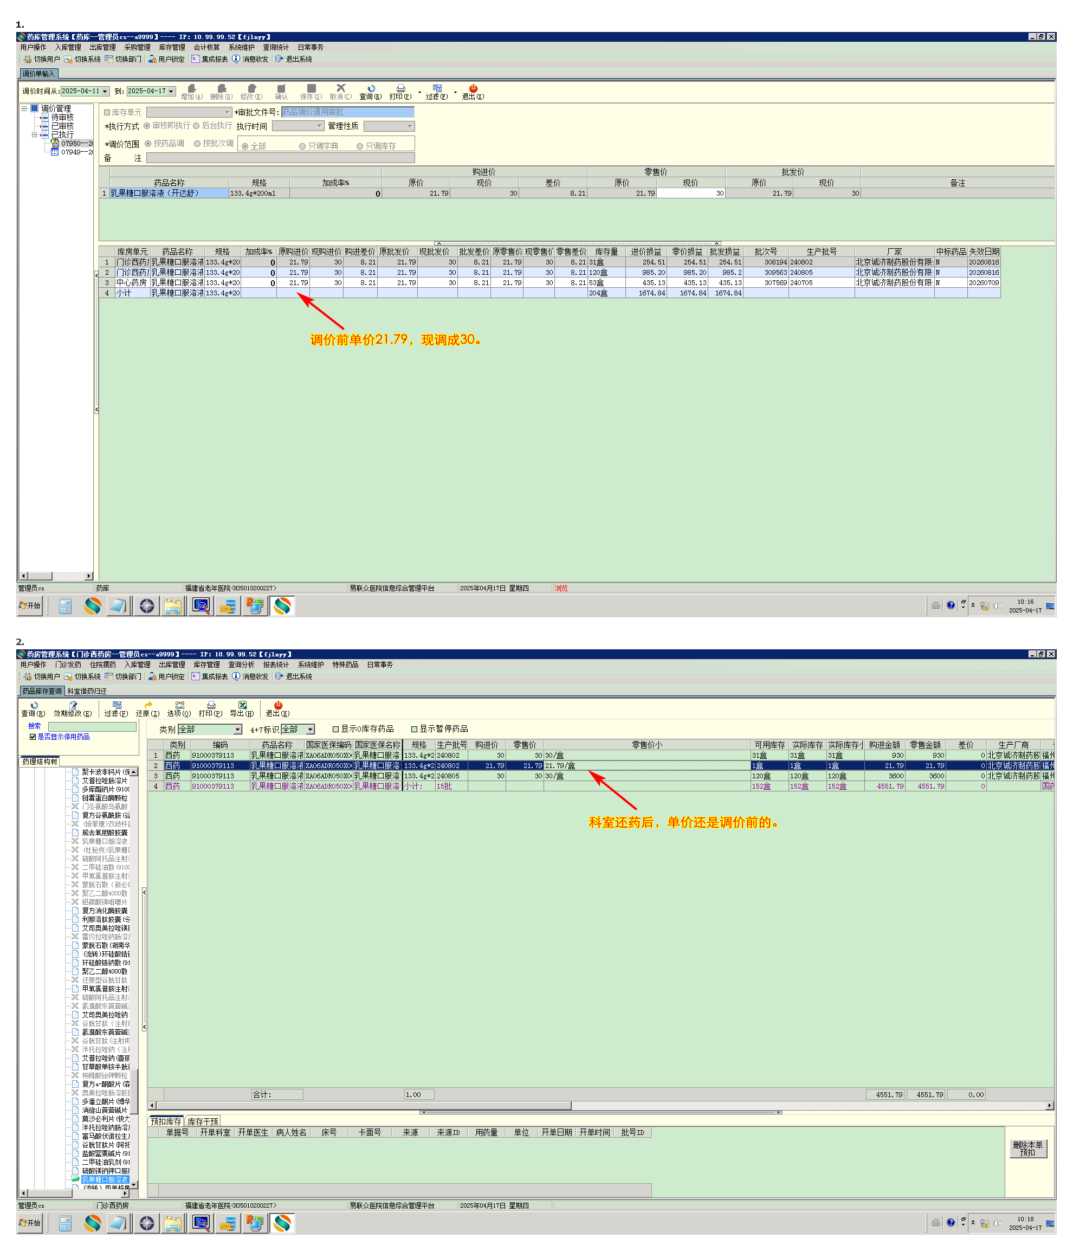Click the 导出(H) Excel export icon

click(x=242, y=705)
